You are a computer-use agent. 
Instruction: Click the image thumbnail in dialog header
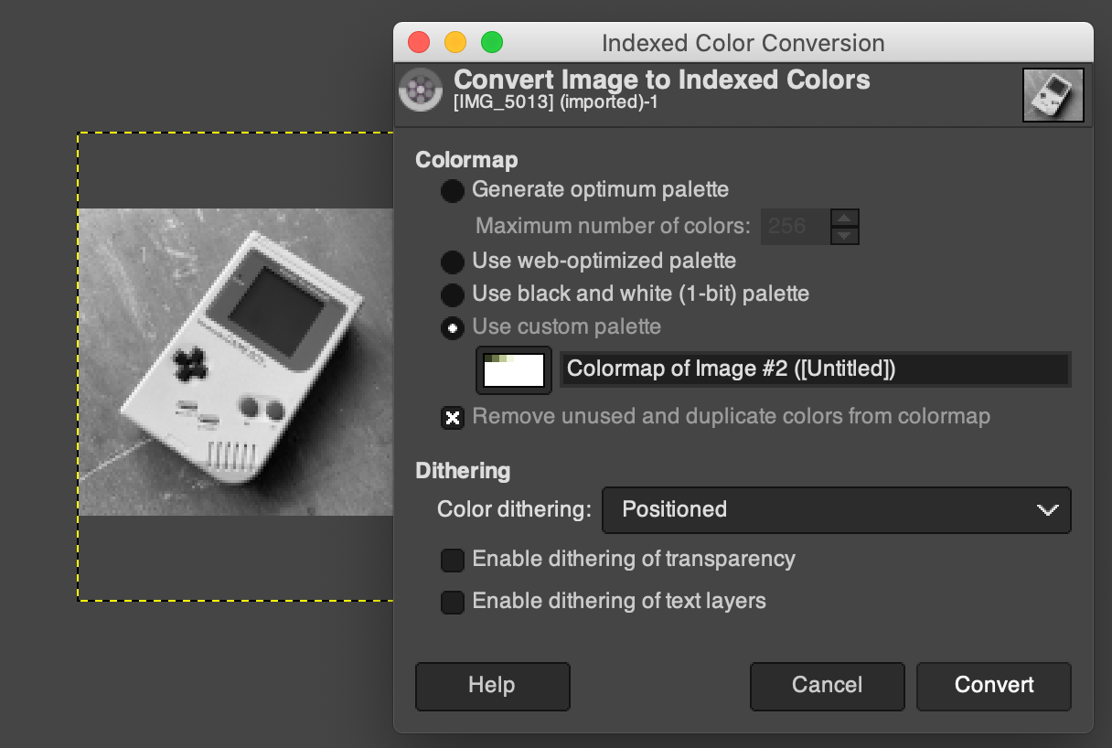[1053, 95]
